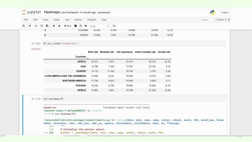Click the Birth rate column header
The width and height of the screenshot is (252, 142).
[93, 52]
